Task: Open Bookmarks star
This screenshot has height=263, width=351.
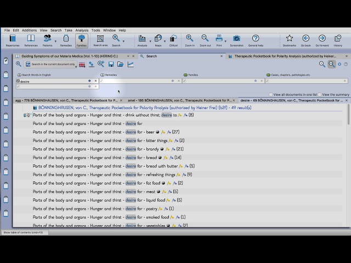Action: [289, 41]
